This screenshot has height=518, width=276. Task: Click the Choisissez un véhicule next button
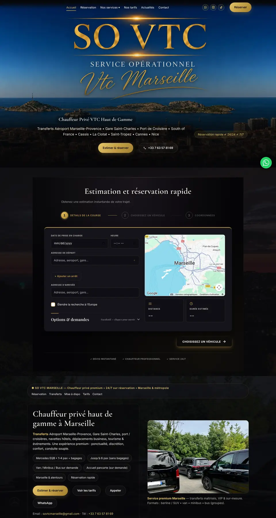coord(204,342)
